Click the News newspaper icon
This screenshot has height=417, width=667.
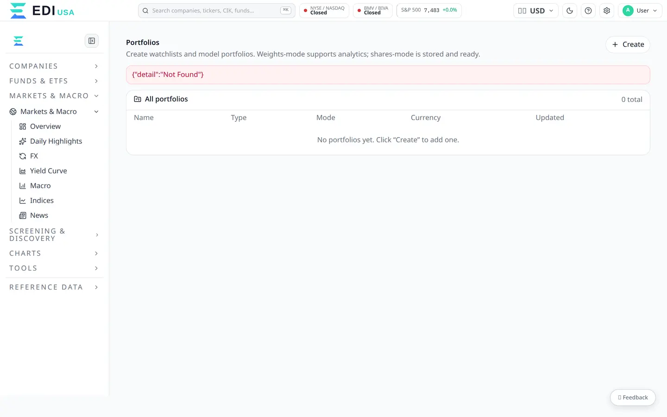[22, 215]
